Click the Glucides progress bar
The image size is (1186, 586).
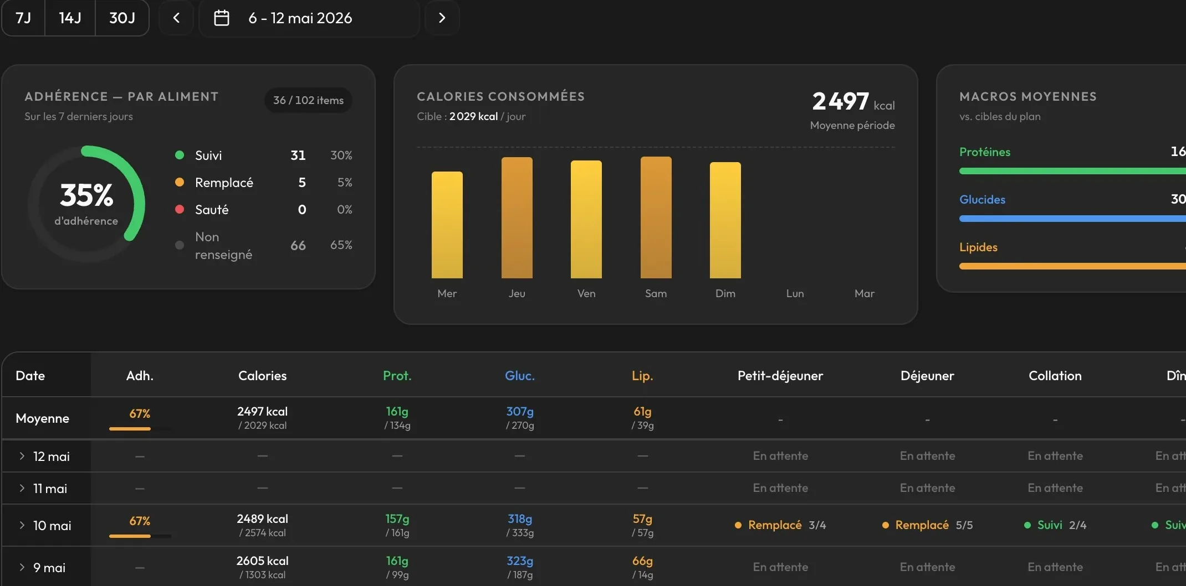(1072, 219)
